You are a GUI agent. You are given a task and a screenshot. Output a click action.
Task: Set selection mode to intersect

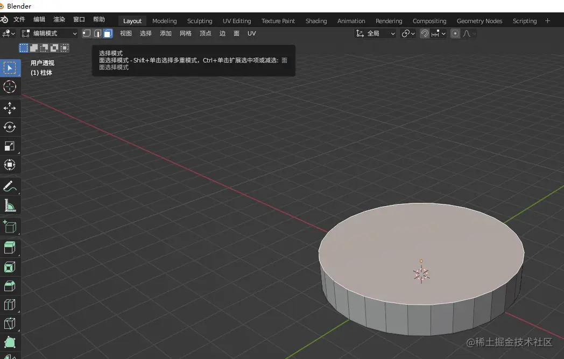65,48
